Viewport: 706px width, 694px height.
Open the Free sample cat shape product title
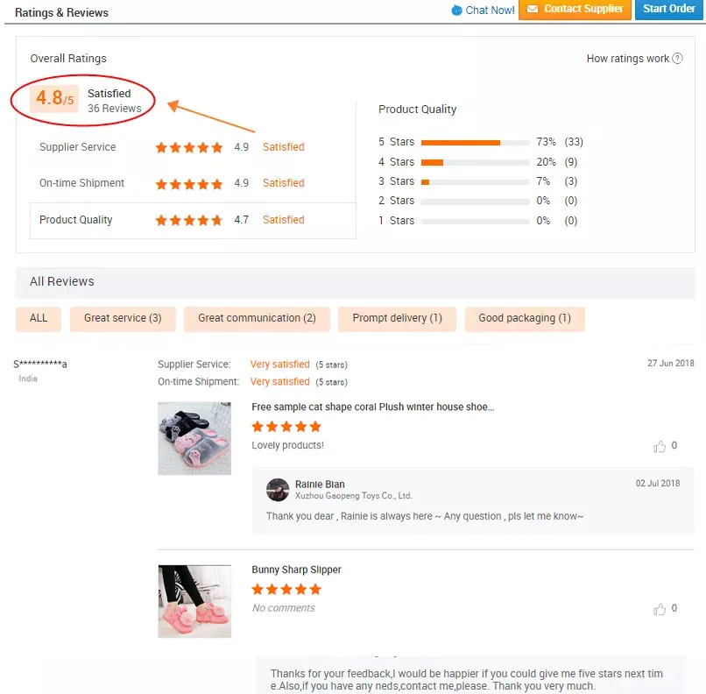(373, 407)
